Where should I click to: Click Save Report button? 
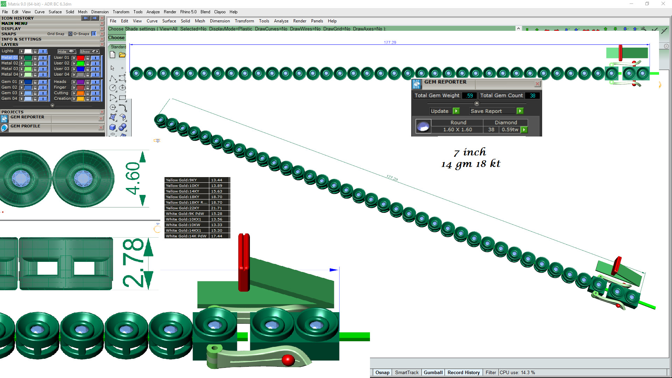(486, 111)
